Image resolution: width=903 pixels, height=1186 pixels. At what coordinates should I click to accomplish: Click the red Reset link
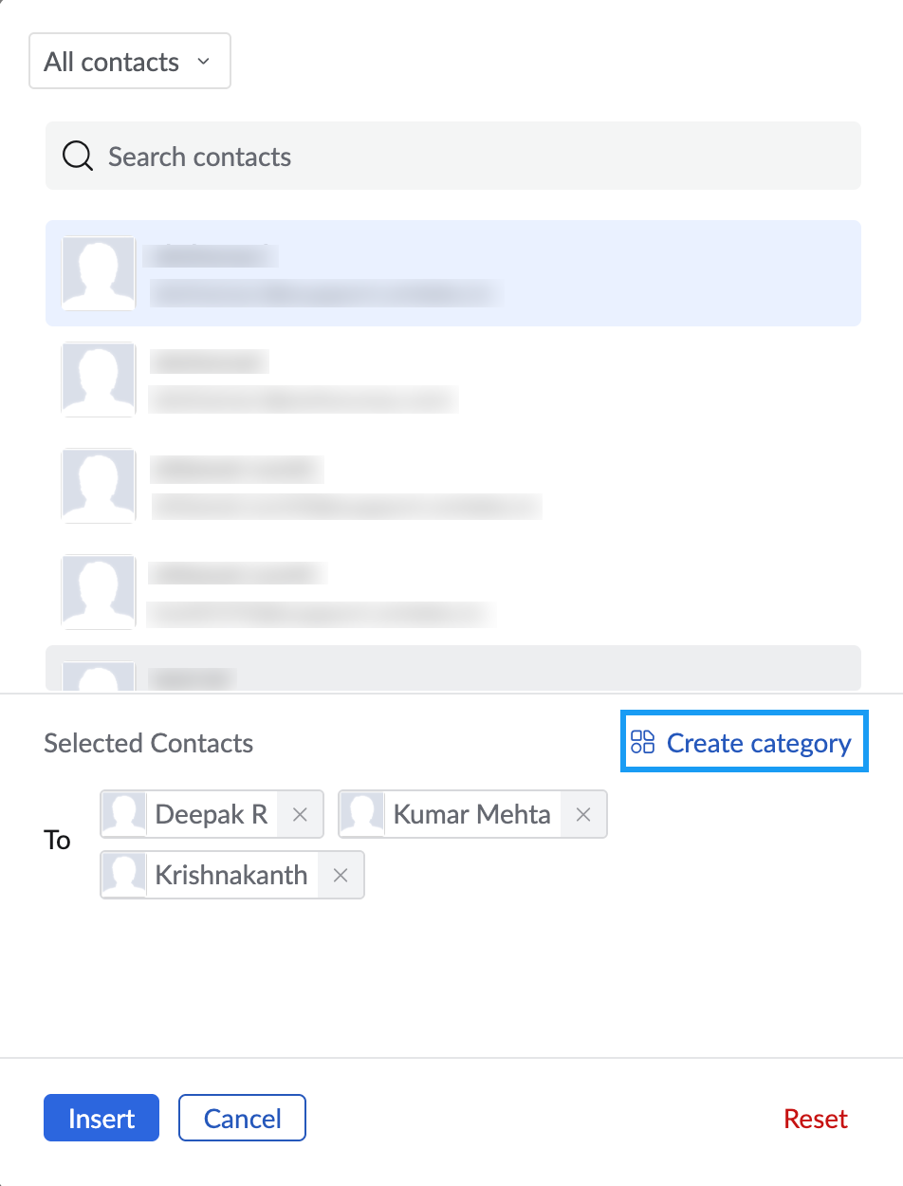[816, 1119]
